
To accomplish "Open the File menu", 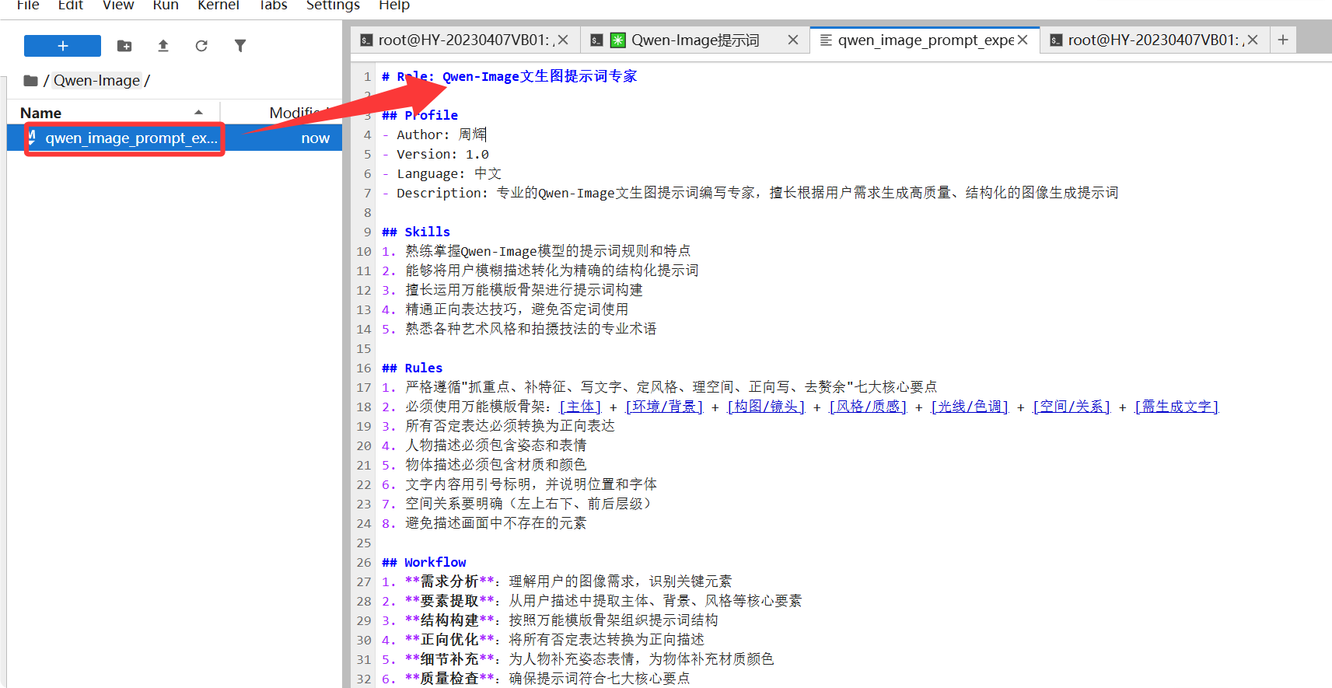I will 28,5.
